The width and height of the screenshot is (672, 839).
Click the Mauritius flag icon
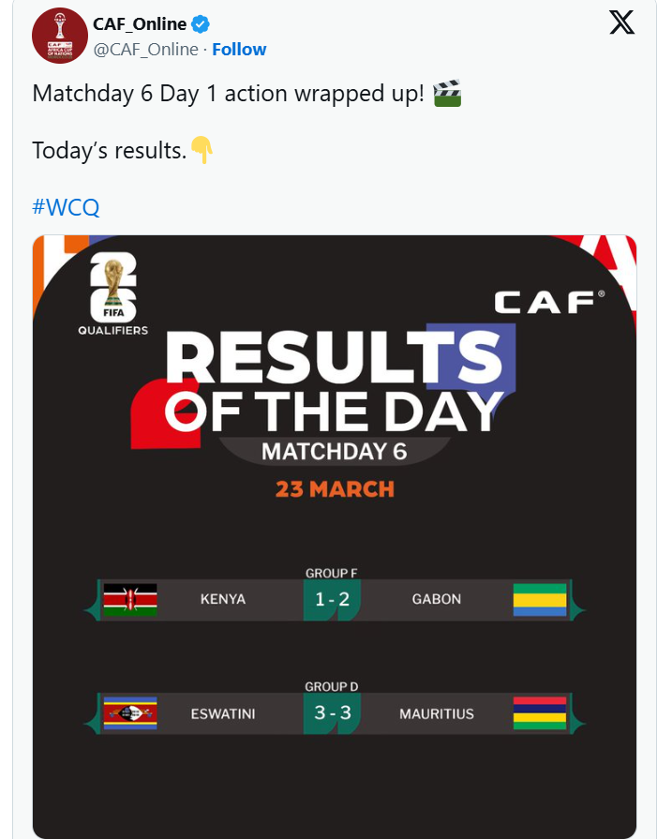pos(539,713)
